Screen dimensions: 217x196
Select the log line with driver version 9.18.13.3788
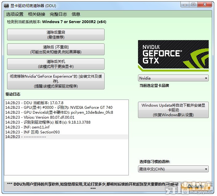pos(66,122)
